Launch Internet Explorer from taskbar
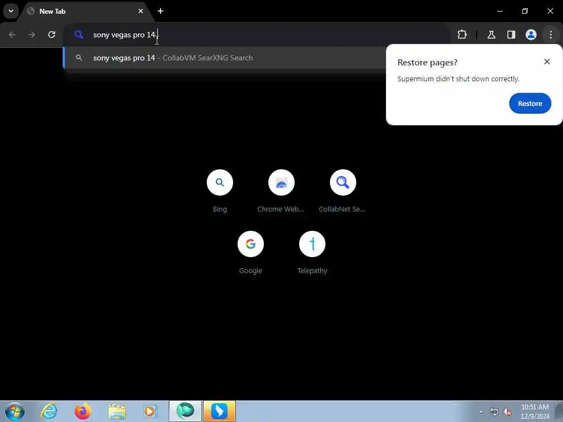The width and height of the screenshot is (563, 422). [x=49, y=411]
